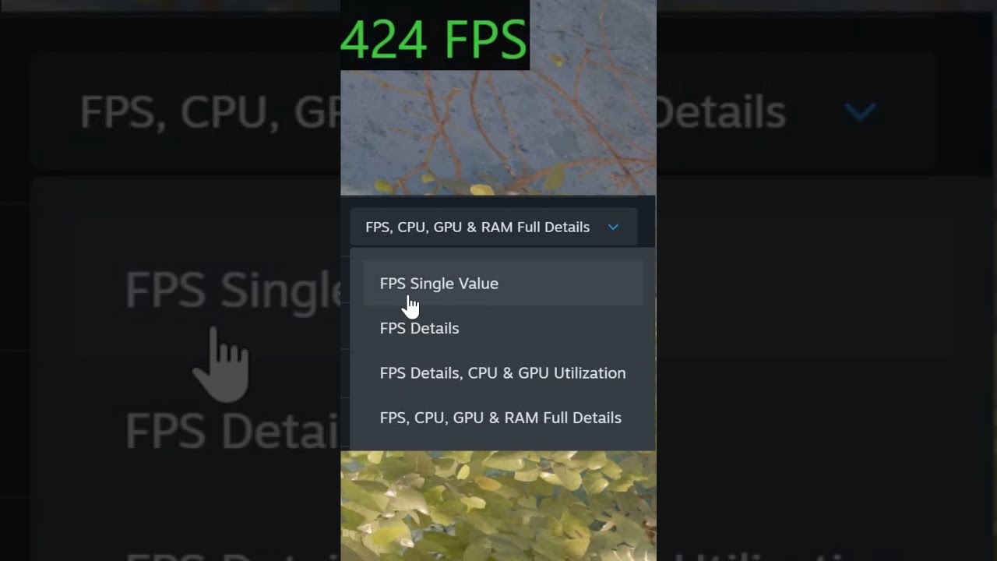Click the large blurred blue chevron in background
Image resolution: width=997 pixels, height=561 pixels.
[861, 111]
